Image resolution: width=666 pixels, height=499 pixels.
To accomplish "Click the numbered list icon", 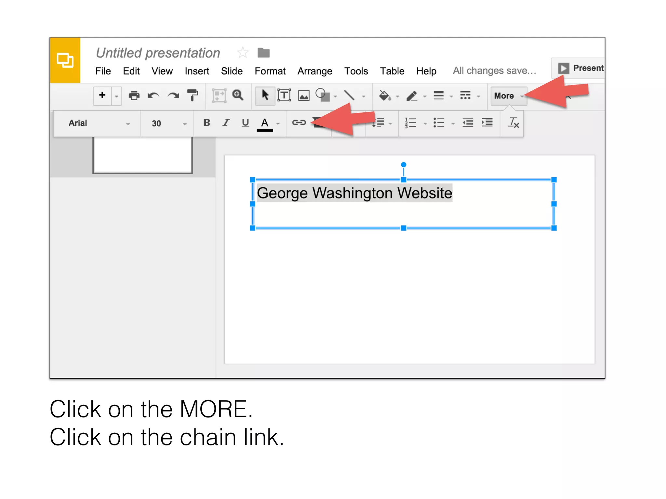I will [x=410, y=123].
